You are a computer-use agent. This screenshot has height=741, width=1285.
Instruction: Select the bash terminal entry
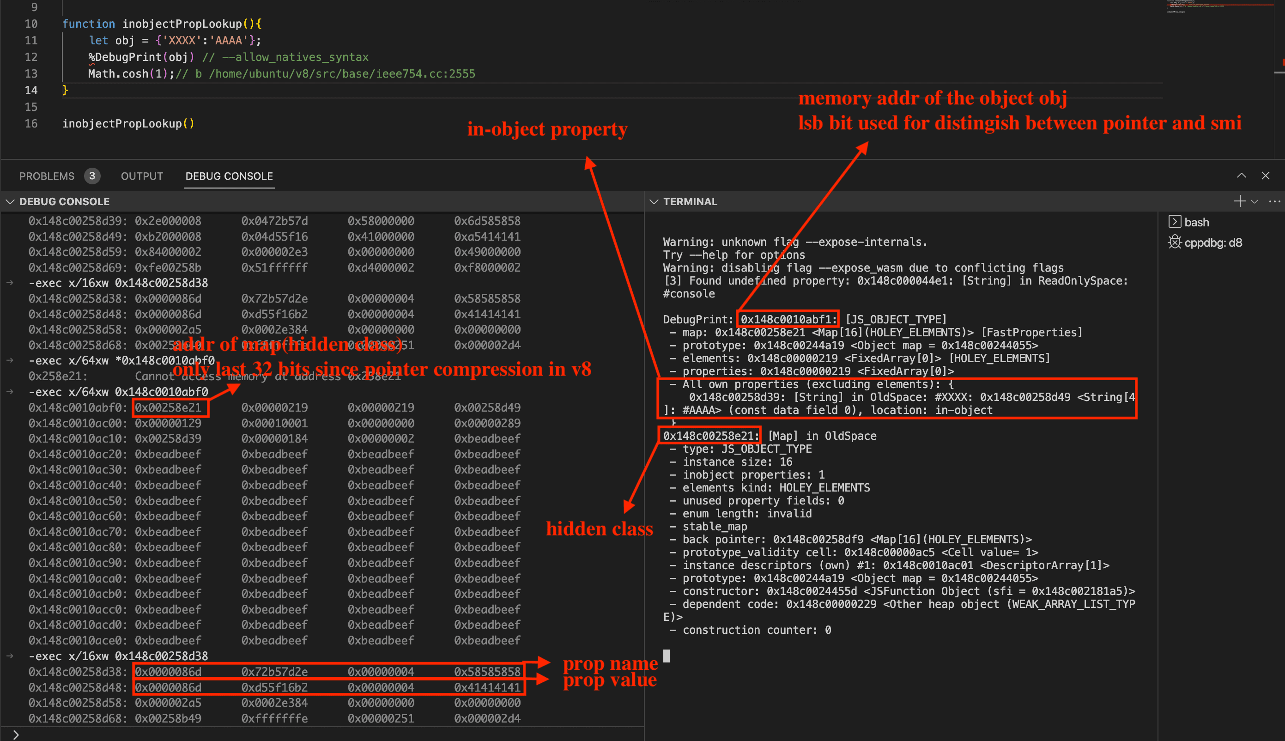pos(1195,222)
